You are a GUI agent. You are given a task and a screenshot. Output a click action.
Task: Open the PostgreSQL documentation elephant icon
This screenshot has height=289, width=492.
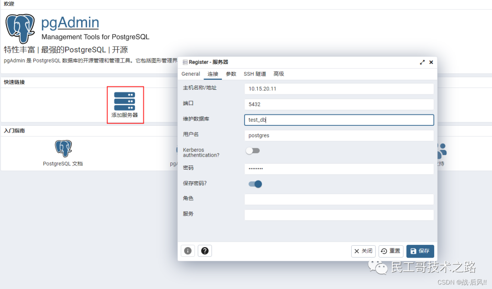63,148
